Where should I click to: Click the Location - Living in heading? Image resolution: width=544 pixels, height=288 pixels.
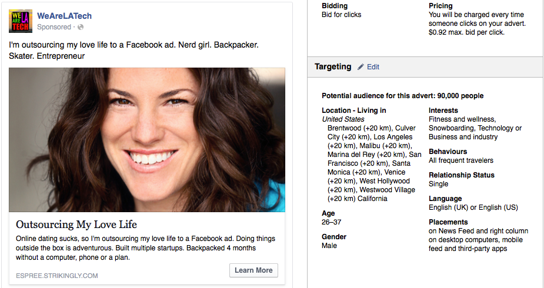(353, 110)
